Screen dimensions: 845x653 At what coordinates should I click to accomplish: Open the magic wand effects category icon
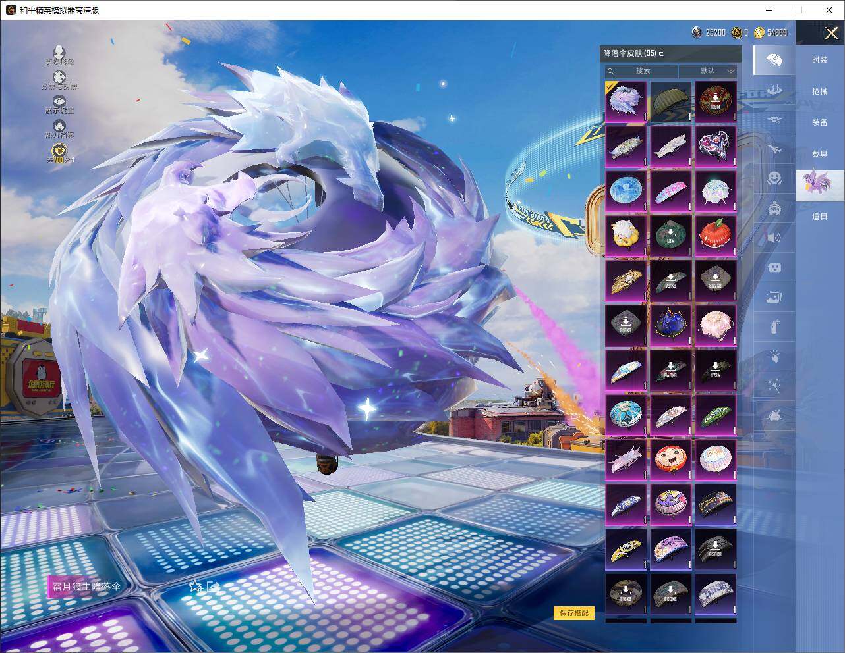click(774, 386)
